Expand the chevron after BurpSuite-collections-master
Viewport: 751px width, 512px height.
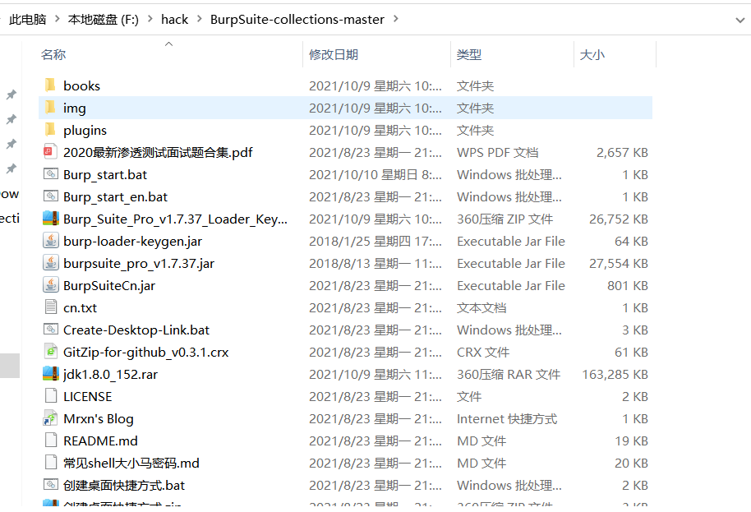395,19
